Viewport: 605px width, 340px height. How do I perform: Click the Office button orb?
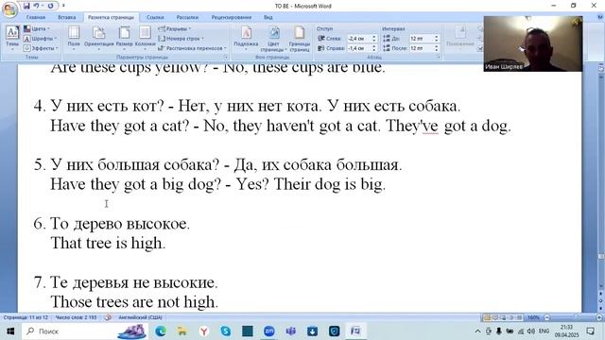9,9
